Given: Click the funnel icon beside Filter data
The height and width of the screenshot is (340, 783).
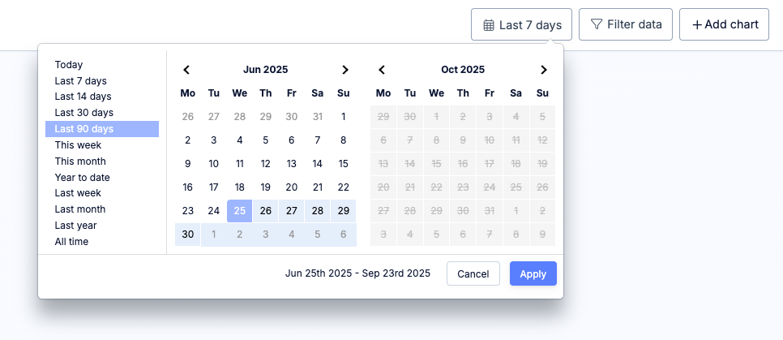Looking at the screenshot, I should click(x=597, y=24).
